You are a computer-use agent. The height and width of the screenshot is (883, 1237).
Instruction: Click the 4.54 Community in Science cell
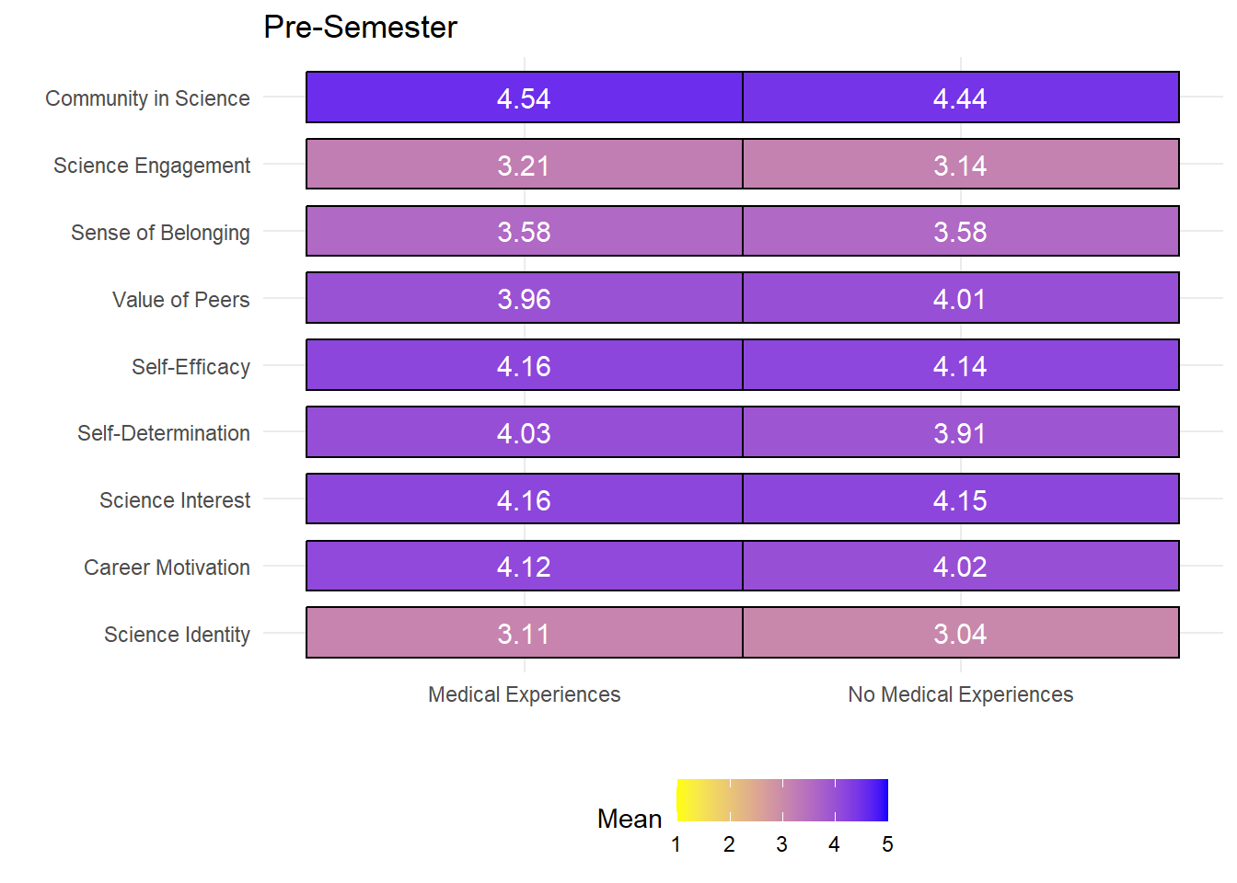tap(525, 97)
